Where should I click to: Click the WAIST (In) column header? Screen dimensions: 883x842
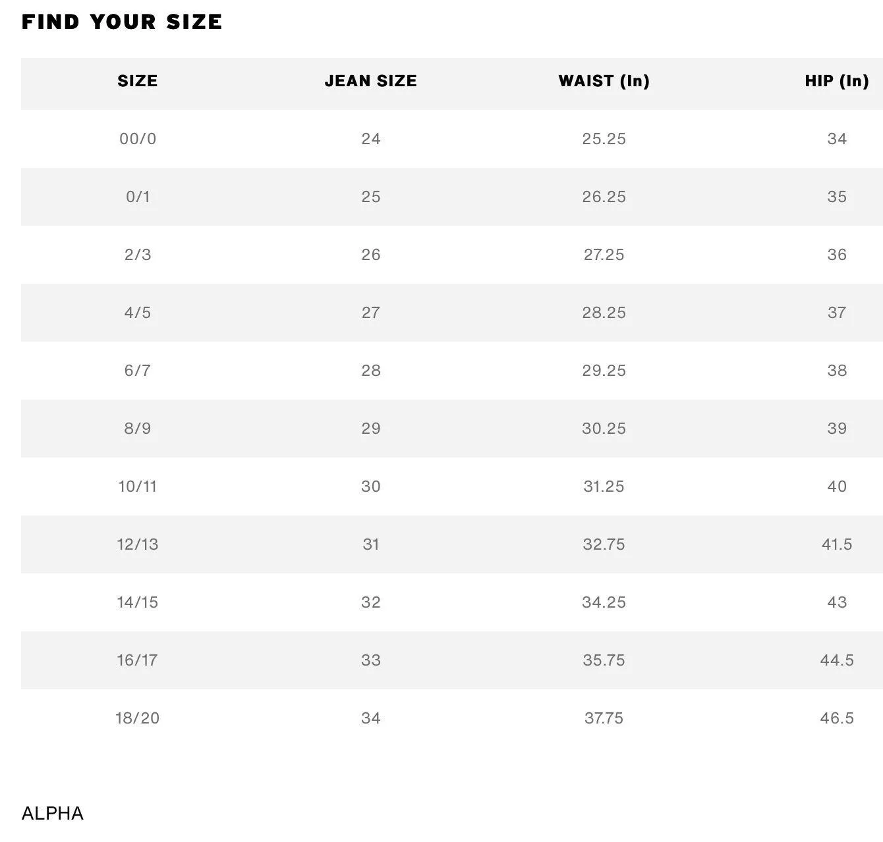(x=604, y=81)
